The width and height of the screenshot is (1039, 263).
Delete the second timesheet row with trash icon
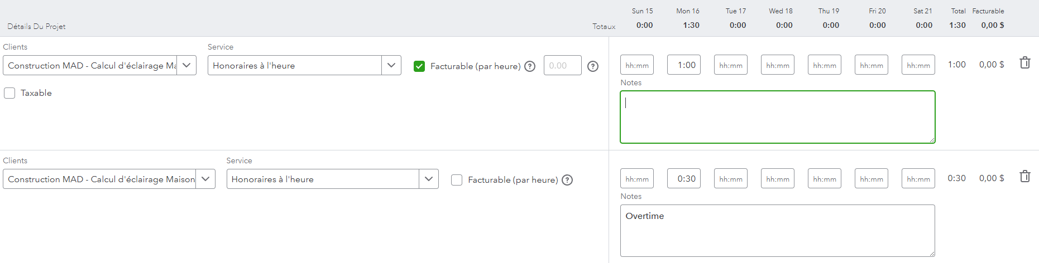tap(1024, 177)
